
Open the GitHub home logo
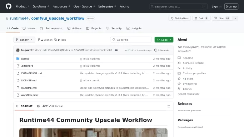(x=9, y=6)
